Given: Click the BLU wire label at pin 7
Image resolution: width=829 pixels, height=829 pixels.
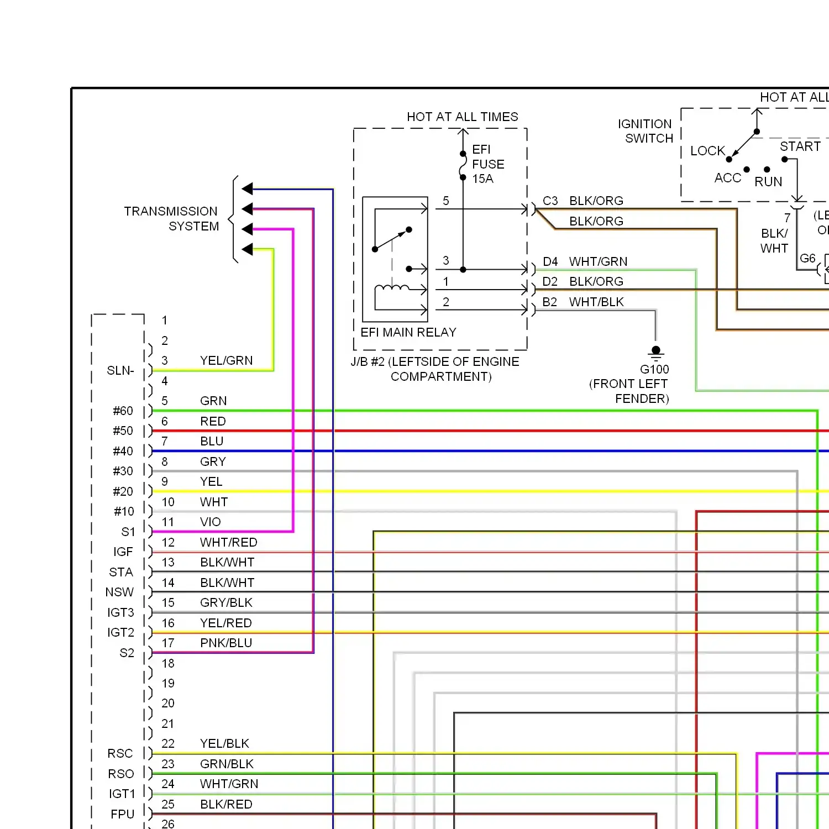Looking at the screenshot, I should (x=212, y=441).
